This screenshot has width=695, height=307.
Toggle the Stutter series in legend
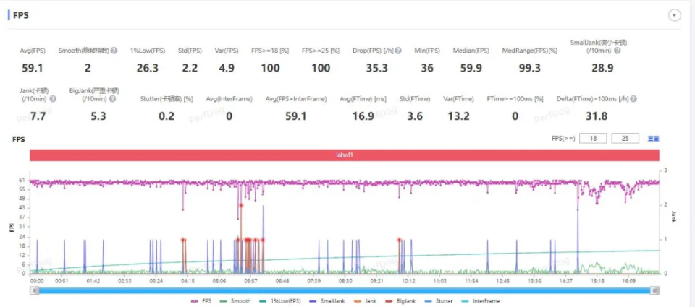tap(439, 301)
